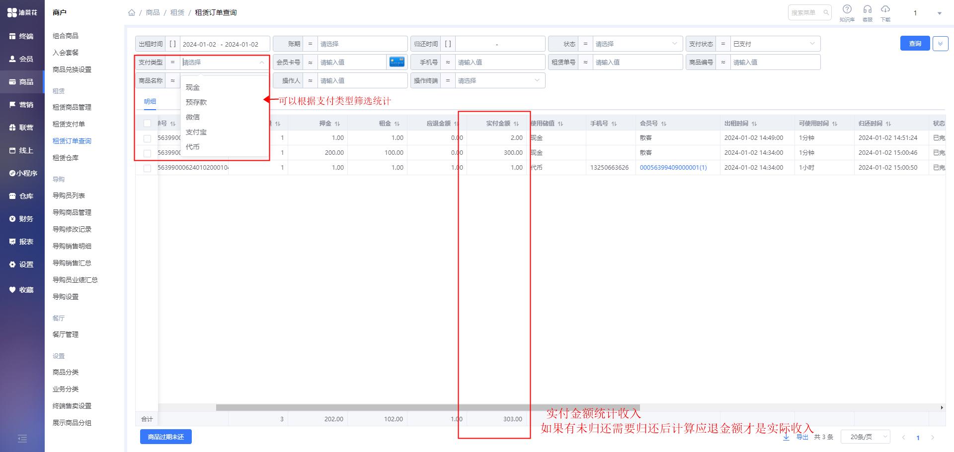Go to 租赁支付单 menu item
The image size is (954, 452).
[69, 124]
